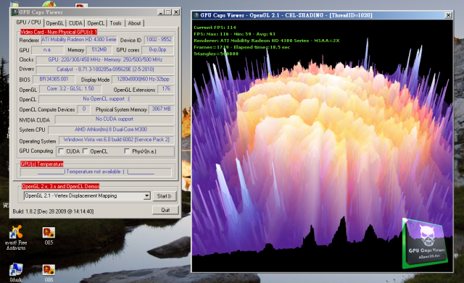Switch to the OpenCL tab
The image size is (464, 283).
point(96,23)
